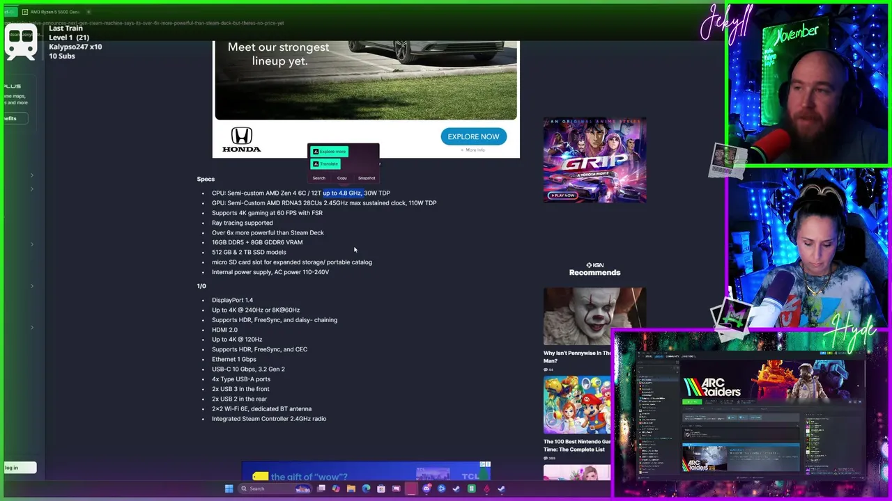Click the 'Supports 4K gaming at 60 FPS' line
Screen dimensions: 892x501
267,213
